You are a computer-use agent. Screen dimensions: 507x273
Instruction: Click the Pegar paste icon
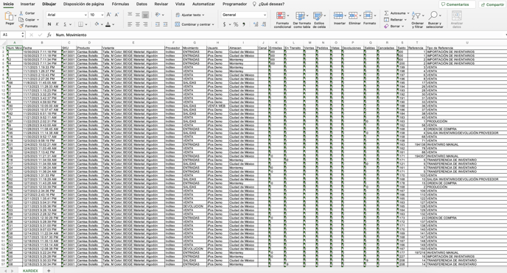tap(9, 15)
